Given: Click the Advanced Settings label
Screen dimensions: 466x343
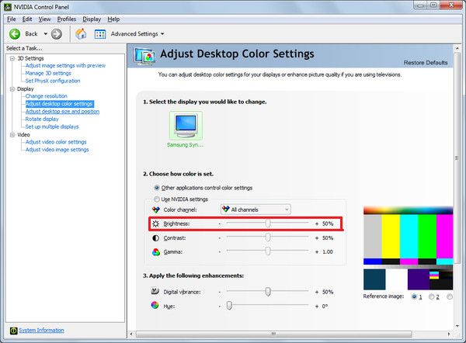Looking at the screenshot, I should click(134, 34).
